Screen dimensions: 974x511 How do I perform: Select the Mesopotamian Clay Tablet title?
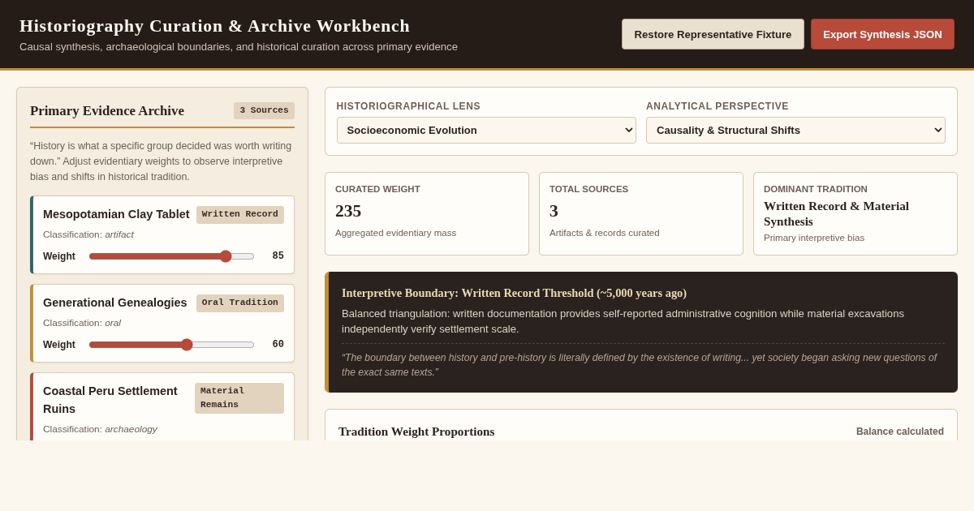tap(116, 214)
